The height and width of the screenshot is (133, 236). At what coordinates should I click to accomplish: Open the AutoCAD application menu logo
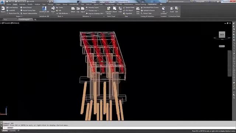pos(2,2)
